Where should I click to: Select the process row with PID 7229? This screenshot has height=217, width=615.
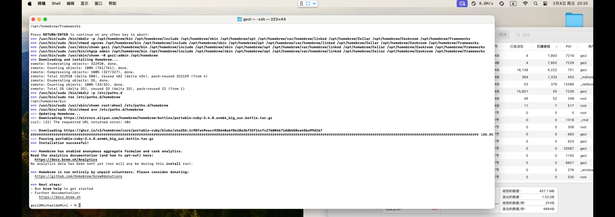[544, 63]
